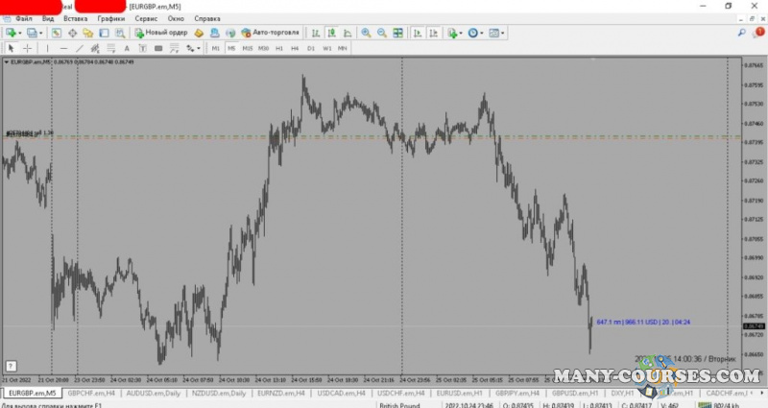Select the trendline drawing tool

[79, 48]
